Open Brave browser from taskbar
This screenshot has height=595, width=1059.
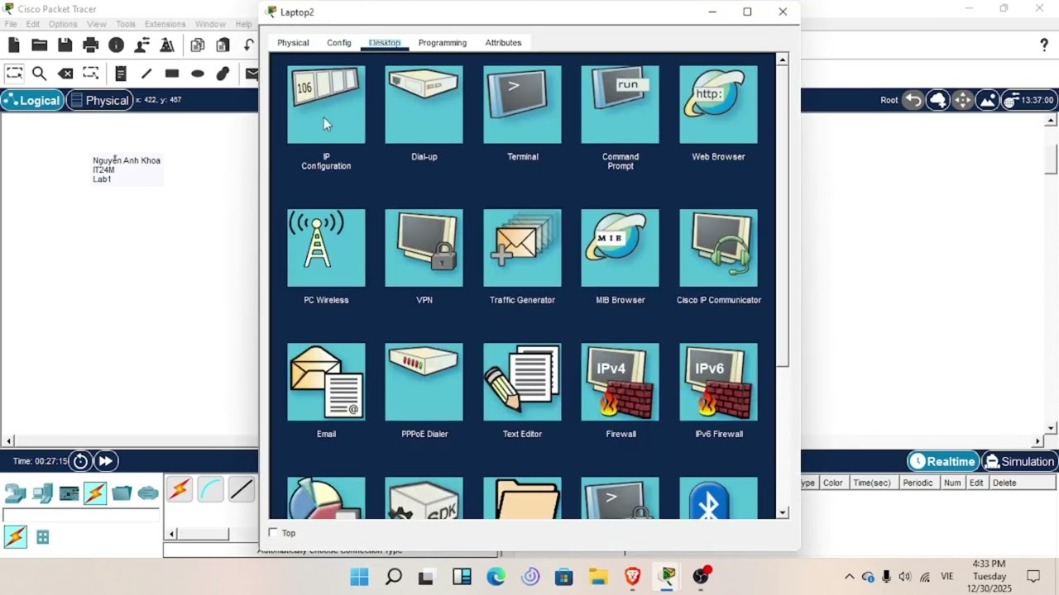tap(633, 576)
